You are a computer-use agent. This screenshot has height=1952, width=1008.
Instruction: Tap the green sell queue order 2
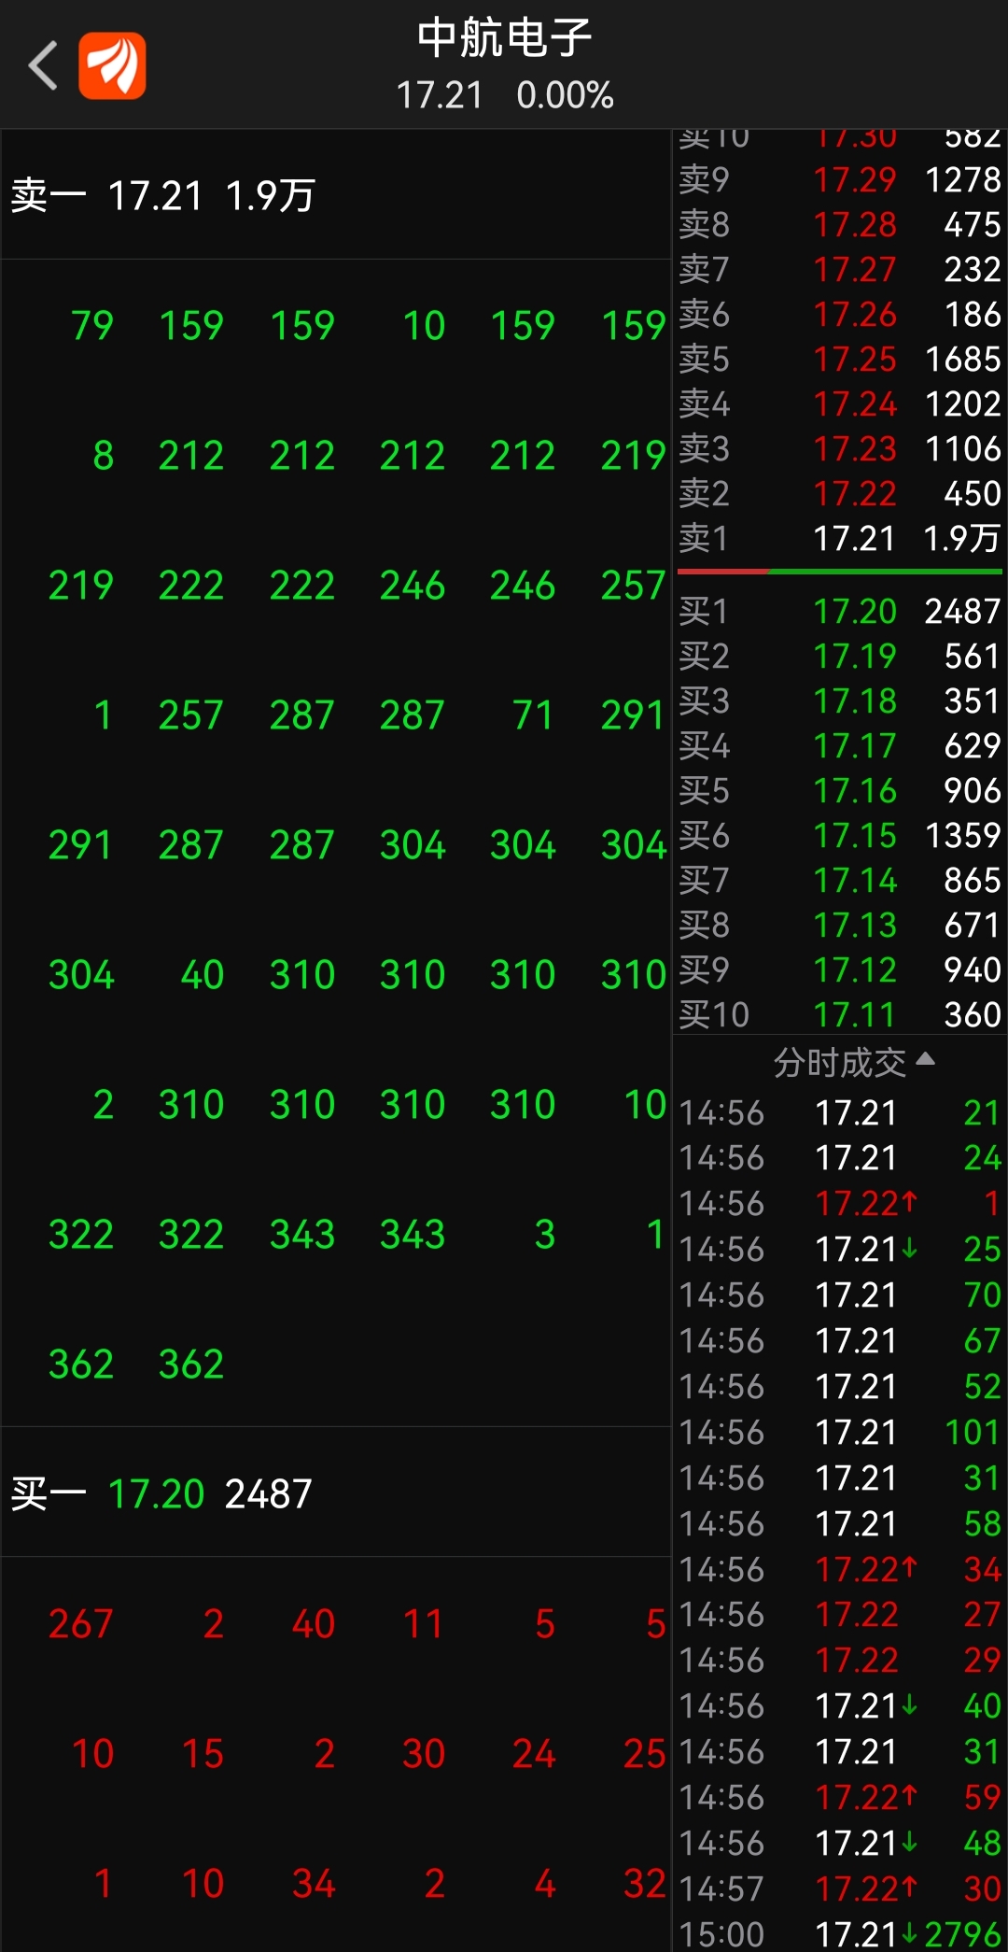tap(104, 1105)
